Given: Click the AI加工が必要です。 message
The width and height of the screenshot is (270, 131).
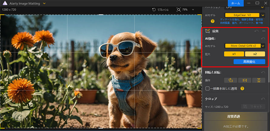Looking at the screenshot, I should pyautogui.click(x=236, y=126).
